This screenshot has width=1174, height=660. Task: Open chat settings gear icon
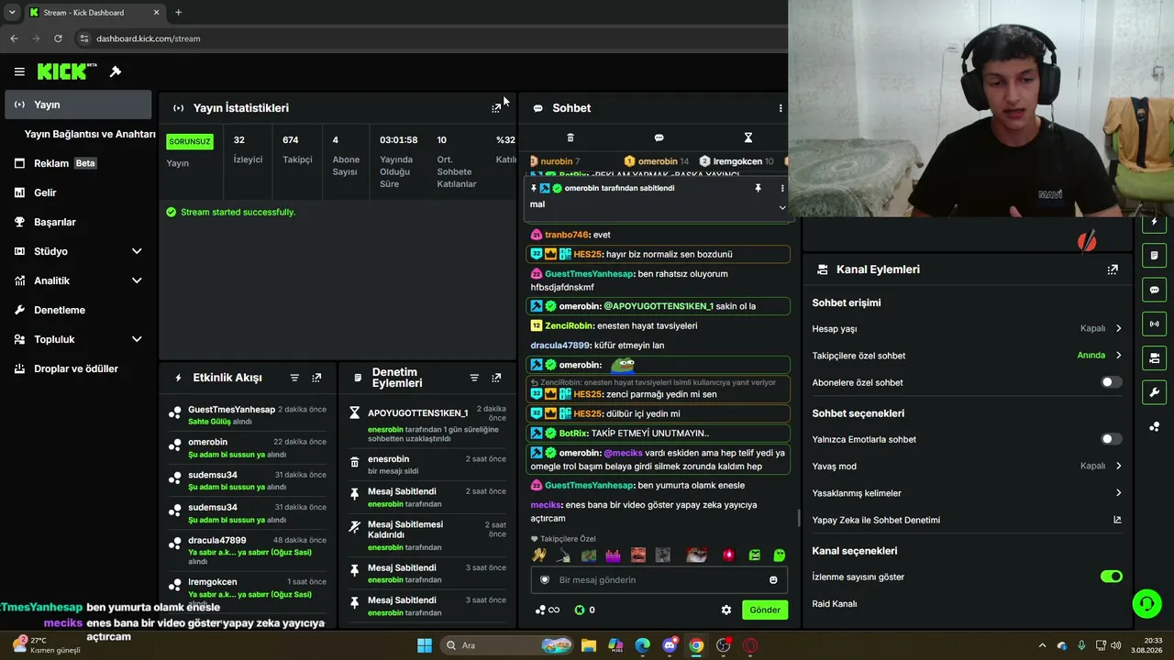[x=726, y=610]
